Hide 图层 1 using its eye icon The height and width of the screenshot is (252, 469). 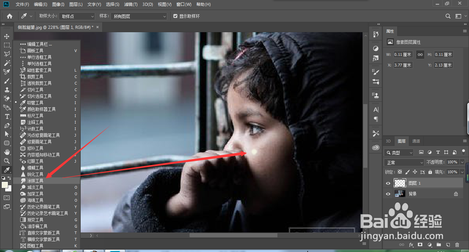[388, 183]
